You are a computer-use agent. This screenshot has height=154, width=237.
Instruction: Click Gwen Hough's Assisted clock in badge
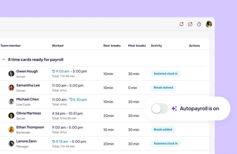pyautogui.click(x=166, y=74)
